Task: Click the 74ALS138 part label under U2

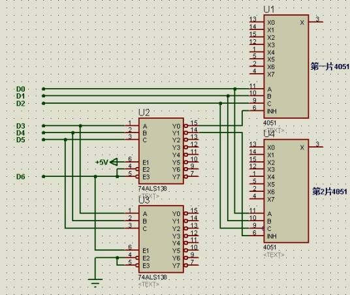Action: [x=152, y=189]
